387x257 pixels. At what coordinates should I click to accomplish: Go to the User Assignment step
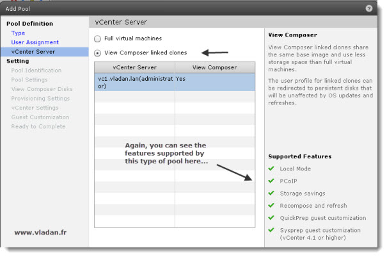(x=35, y=42)
